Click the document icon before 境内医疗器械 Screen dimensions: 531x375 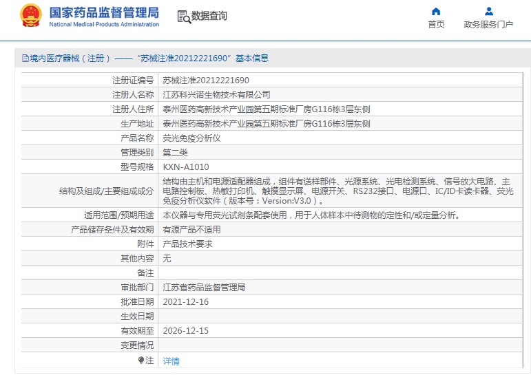coord(25,59)
